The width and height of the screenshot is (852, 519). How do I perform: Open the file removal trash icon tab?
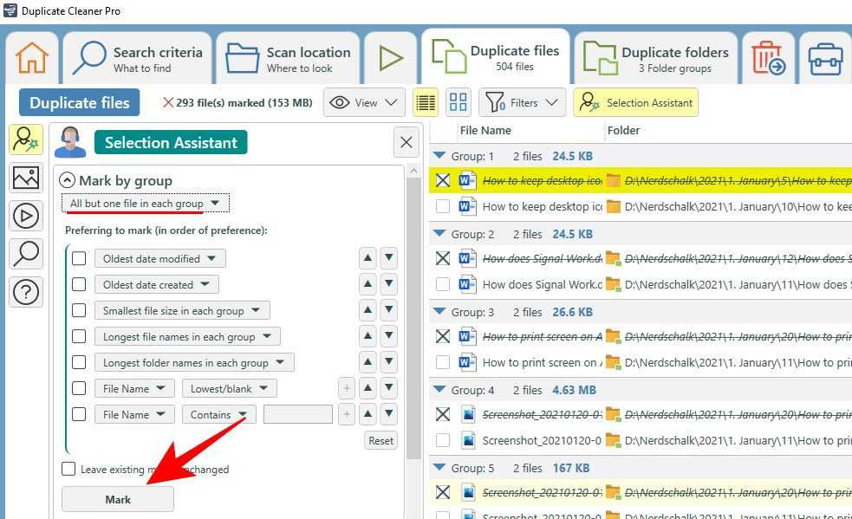768,58
